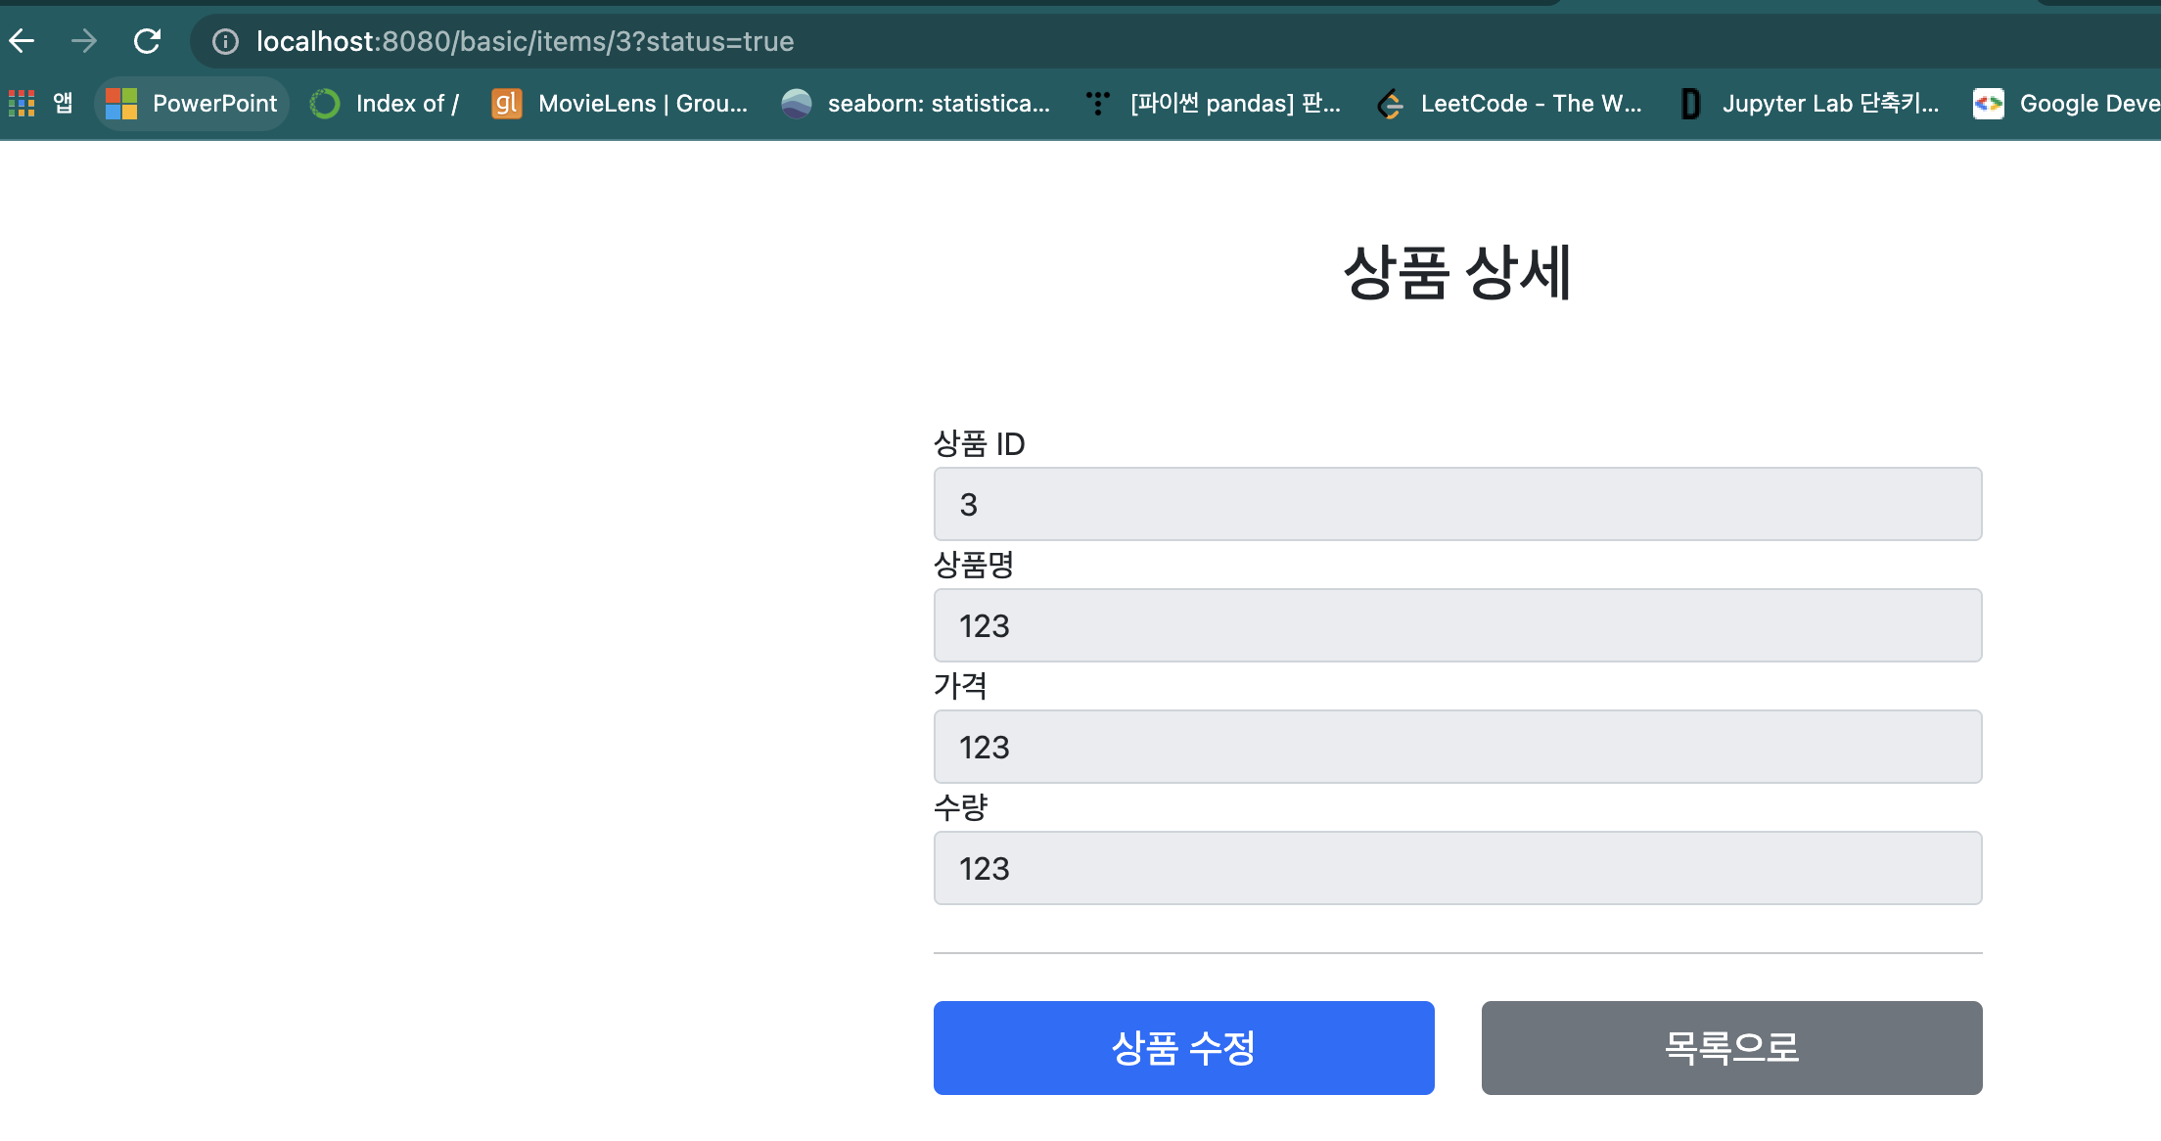This screenshot has width=2161, height=1141.
Task: Open the apps grid bookmark icon
Action: point(22,103)
